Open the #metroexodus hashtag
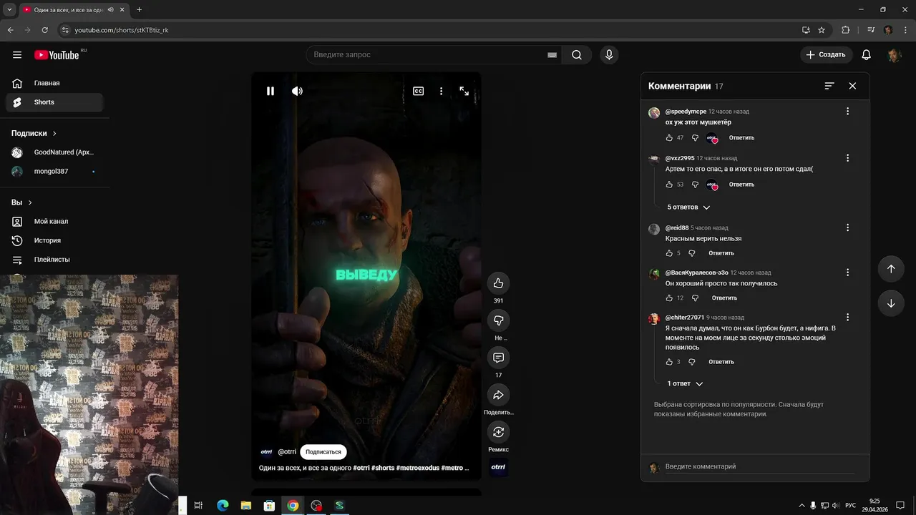The height and width of the screenshot is (515, 916). [416, 468]
